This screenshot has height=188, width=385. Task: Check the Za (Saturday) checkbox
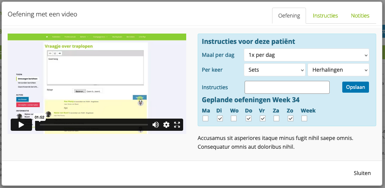(x=276, y=119)
